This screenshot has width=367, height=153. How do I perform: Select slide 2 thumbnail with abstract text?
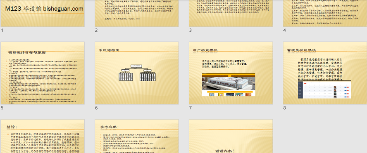click(x=137, y=13)
